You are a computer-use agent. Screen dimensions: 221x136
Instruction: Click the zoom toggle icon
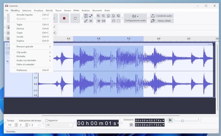tap(118, 16)
